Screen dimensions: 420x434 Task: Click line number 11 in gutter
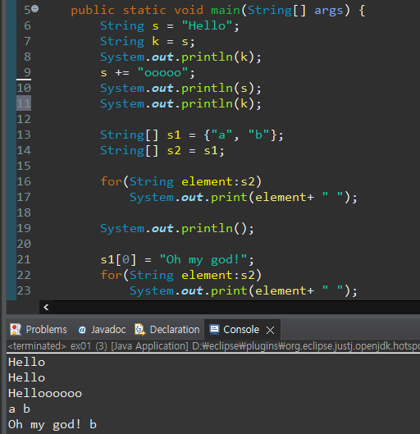tap(24, 103)
